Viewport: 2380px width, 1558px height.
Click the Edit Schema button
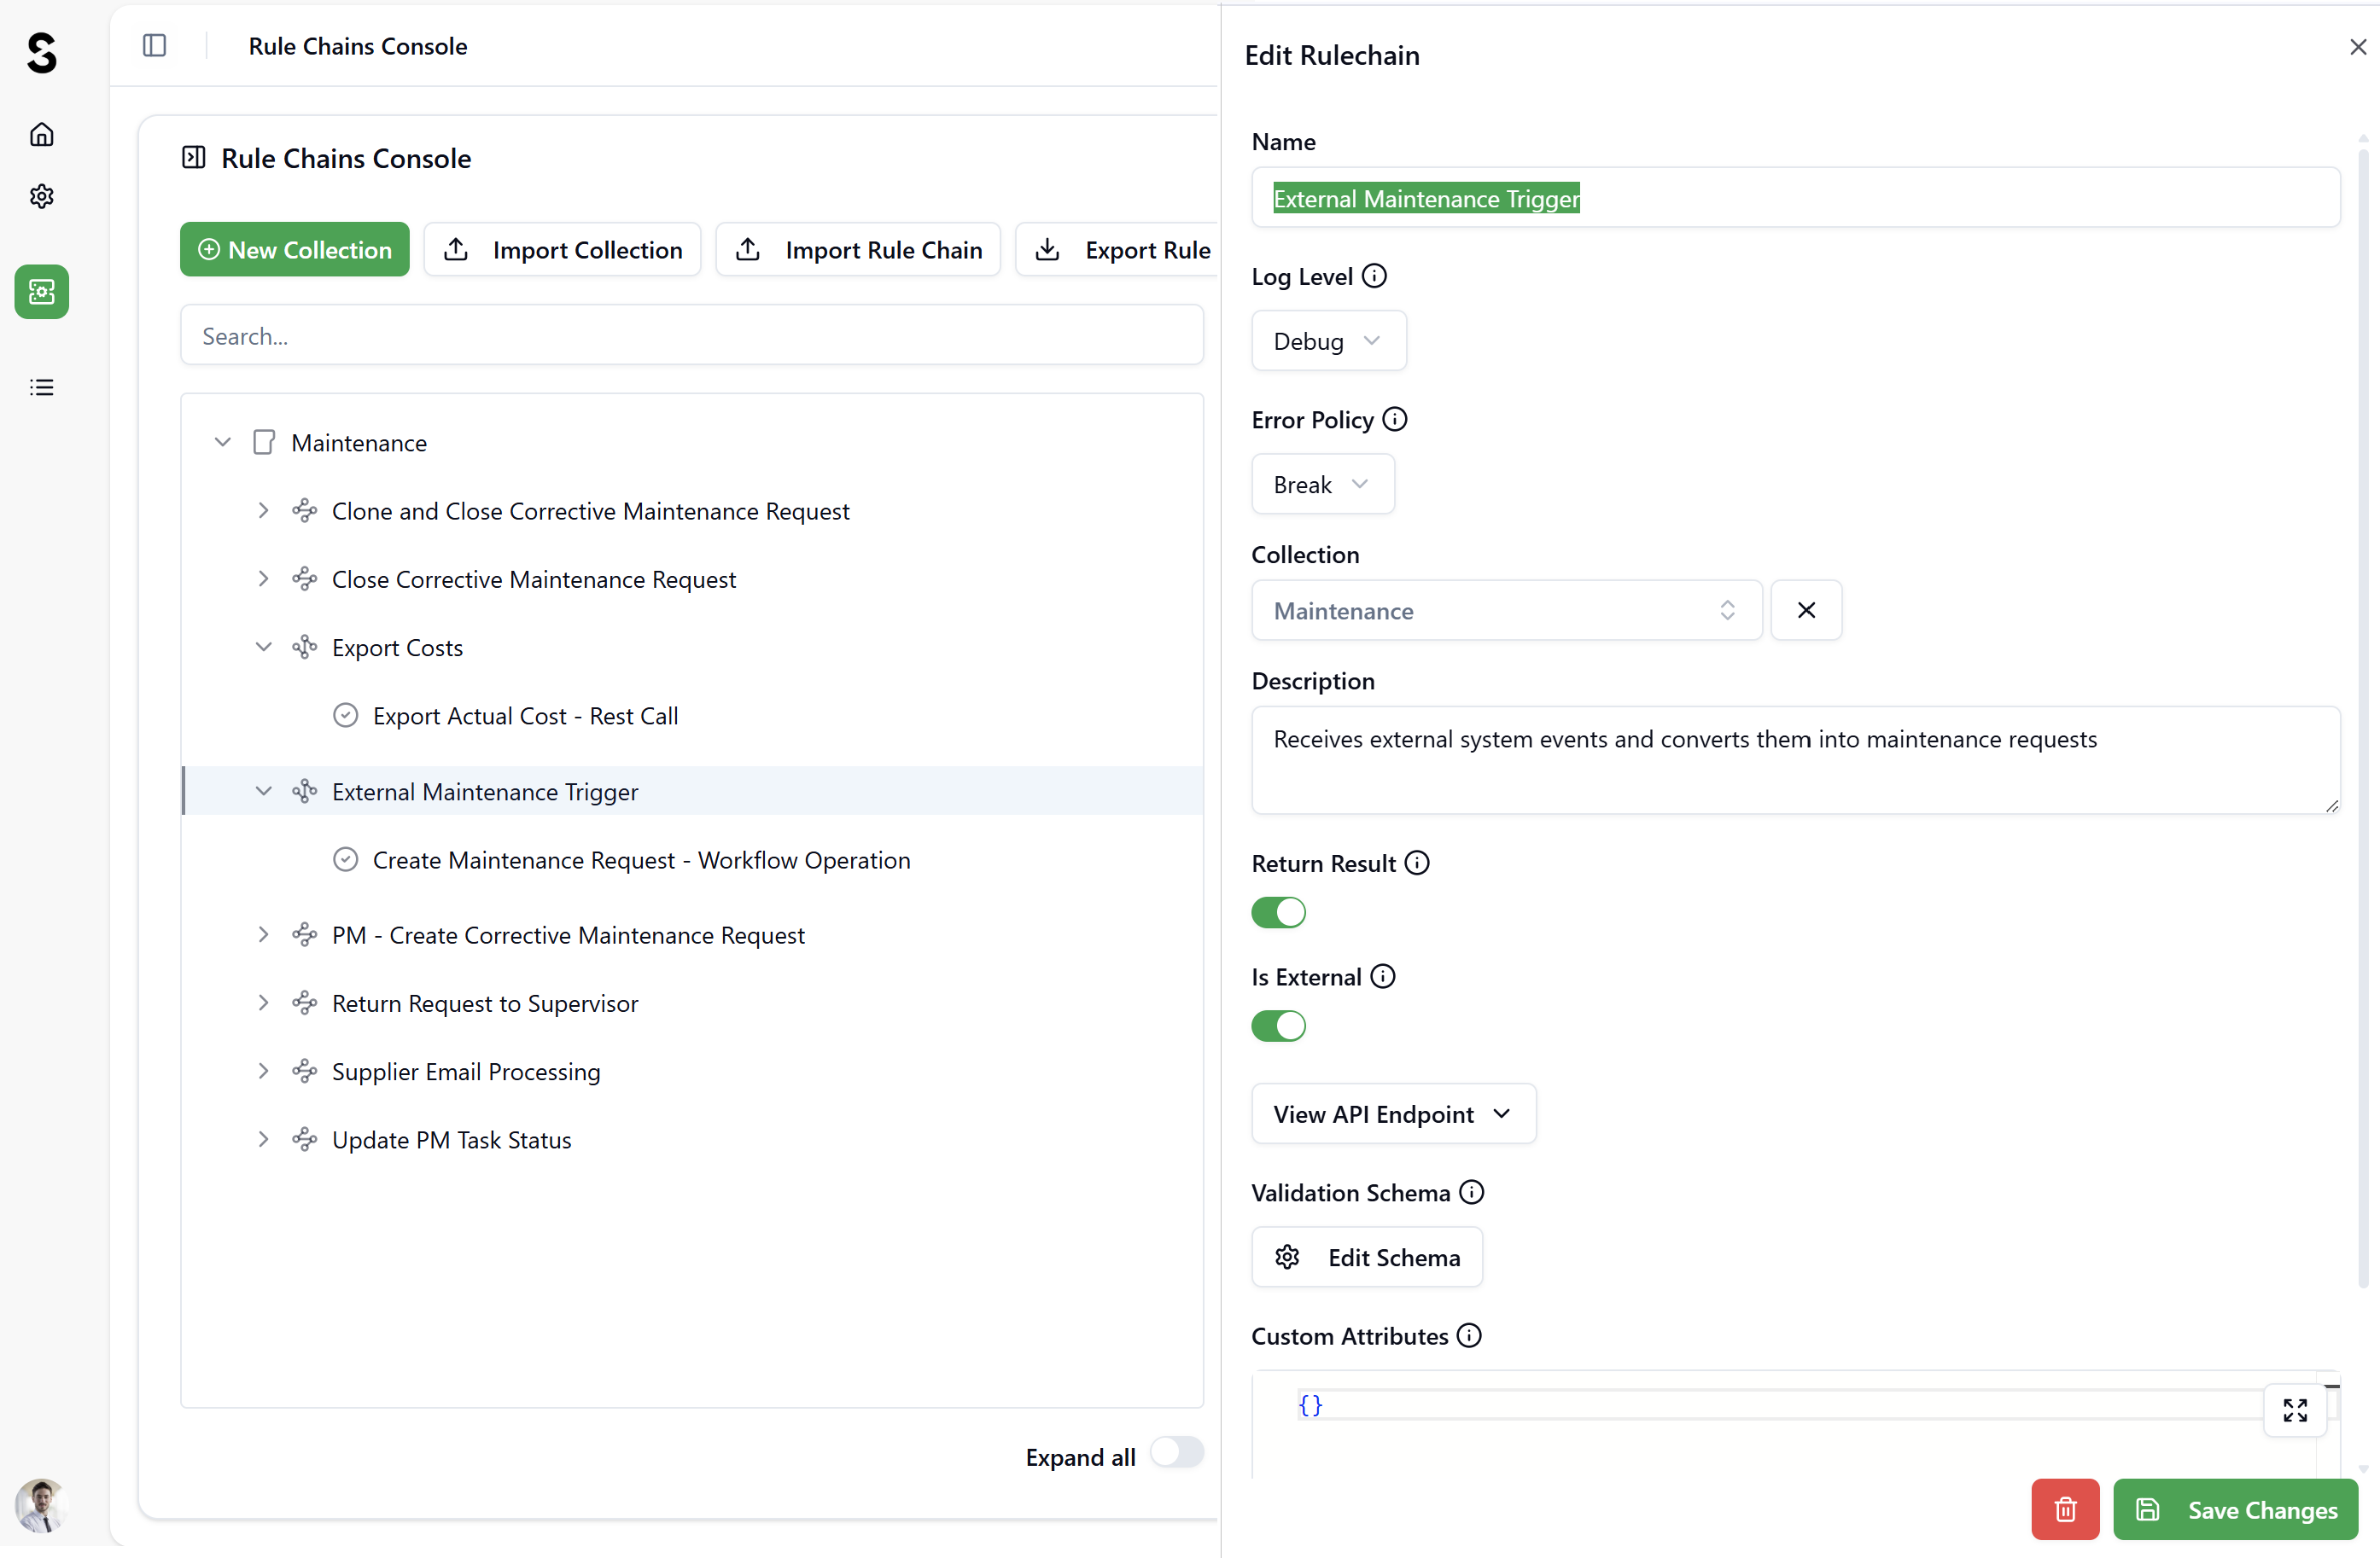coord(1367,1259)
